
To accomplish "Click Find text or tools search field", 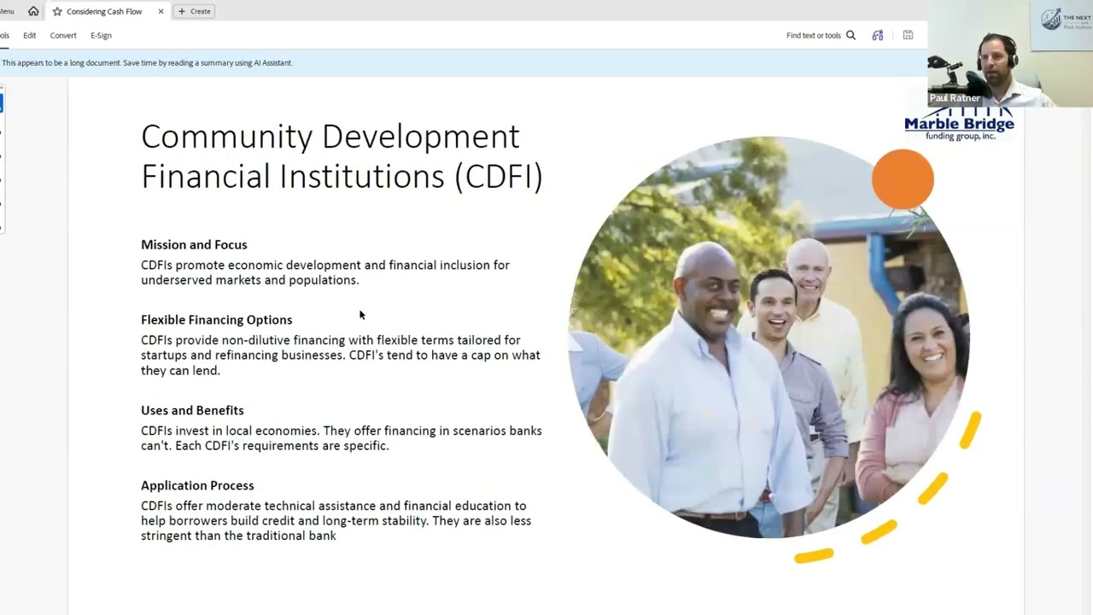I will pyautogui.click(x=821, y=35).
